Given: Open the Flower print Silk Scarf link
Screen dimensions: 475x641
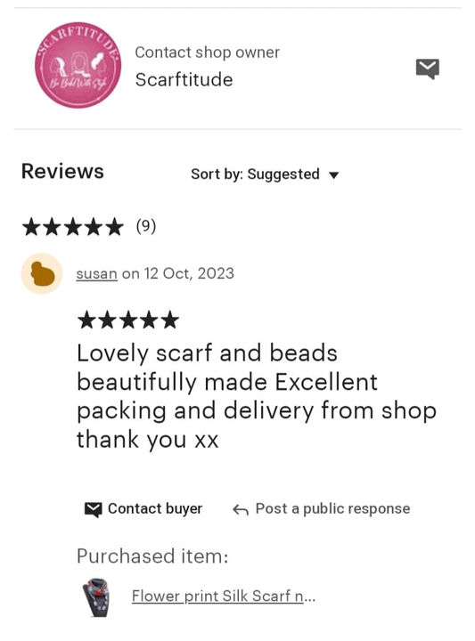Looking at the screenshot, I should click(224, 596).
